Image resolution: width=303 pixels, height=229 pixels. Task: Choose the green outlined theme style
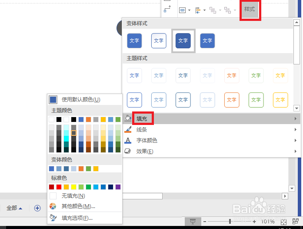click(x=256, y=100)
